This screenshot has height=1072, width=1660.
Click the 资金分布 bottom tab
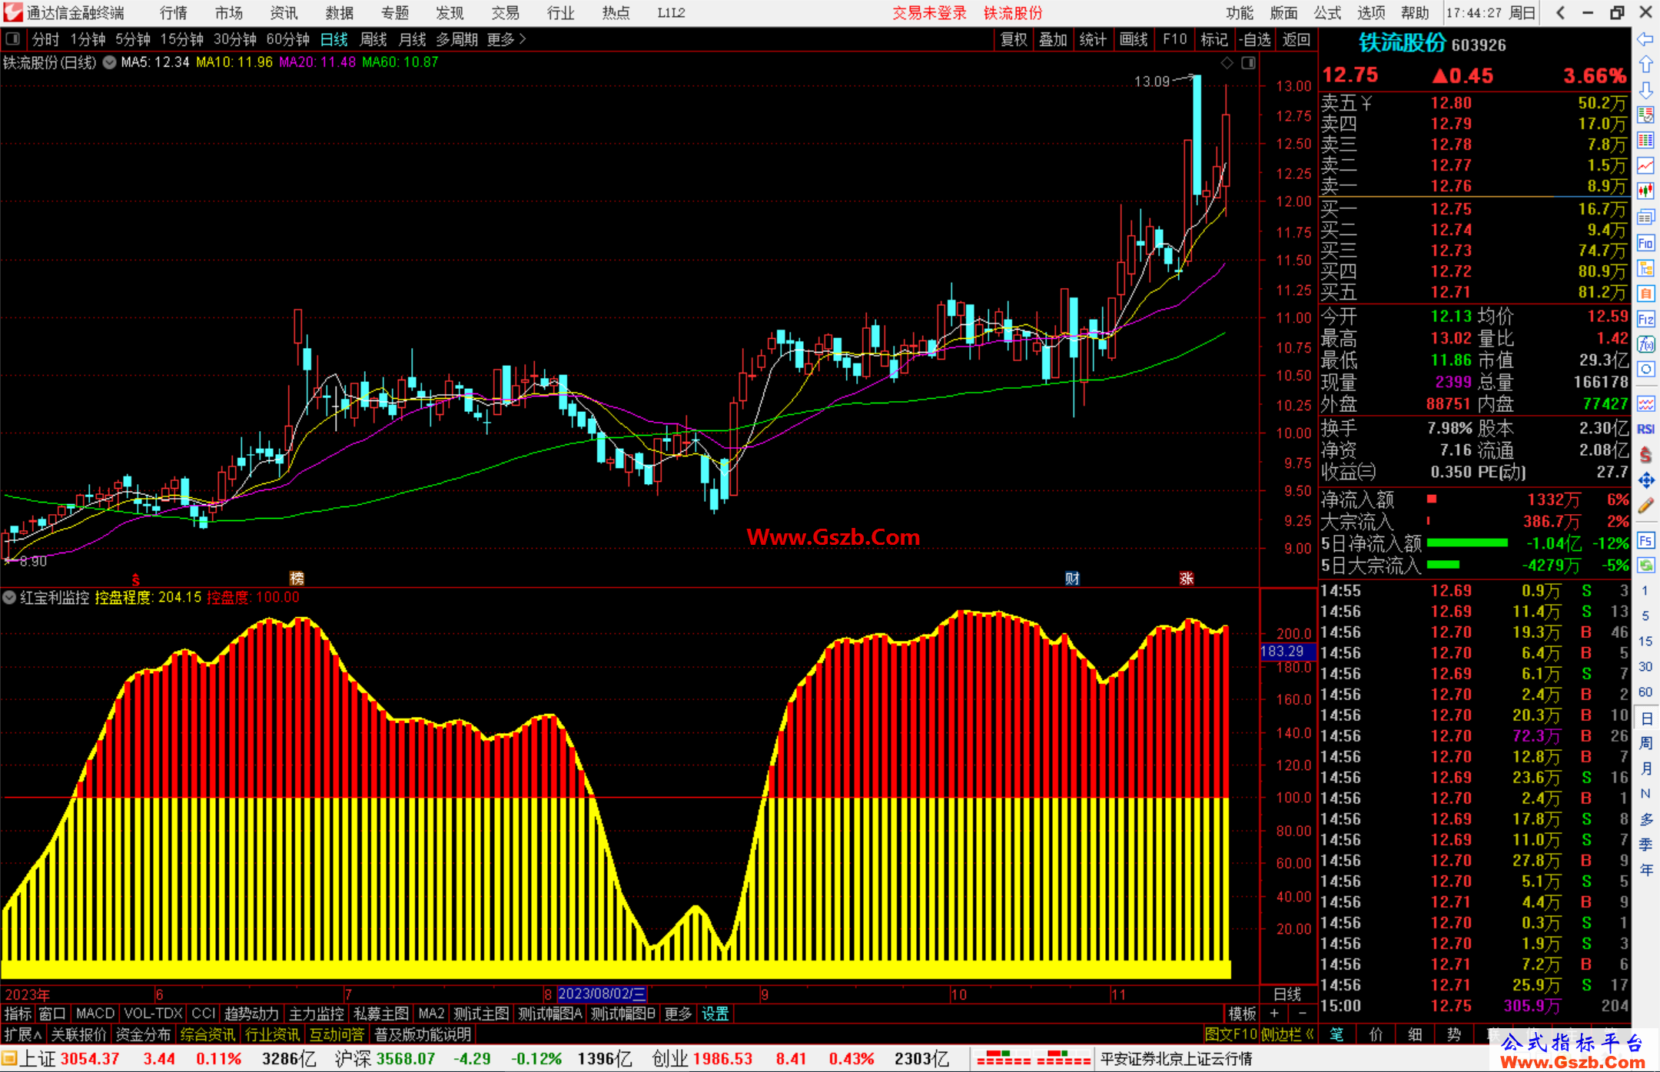143,1034
